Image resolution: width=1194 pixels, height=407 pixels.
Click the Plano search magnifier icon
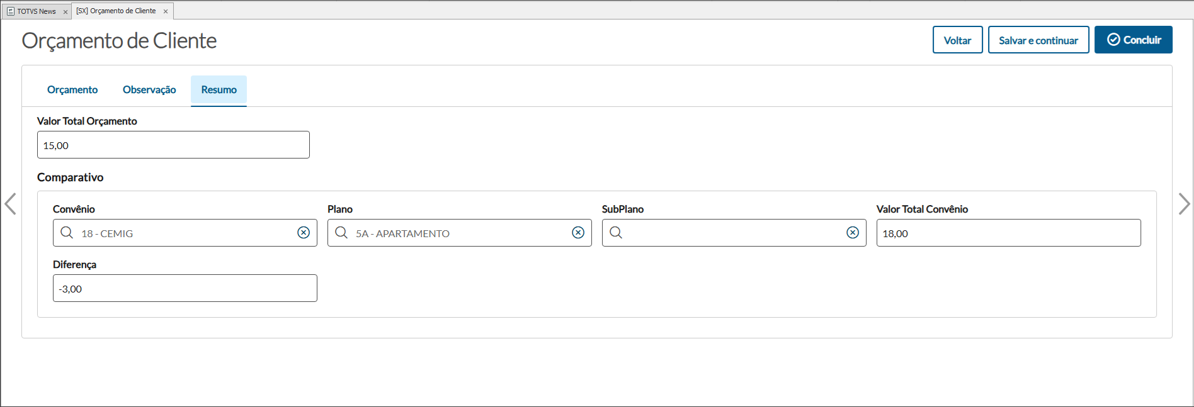(341, 233)
